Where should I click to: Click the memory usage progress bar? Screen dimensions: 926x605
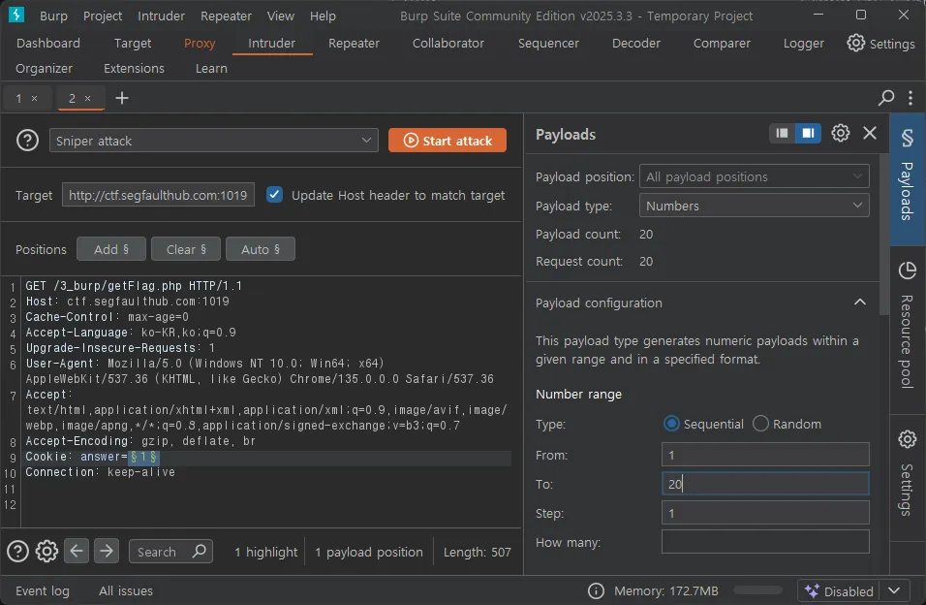757,590
